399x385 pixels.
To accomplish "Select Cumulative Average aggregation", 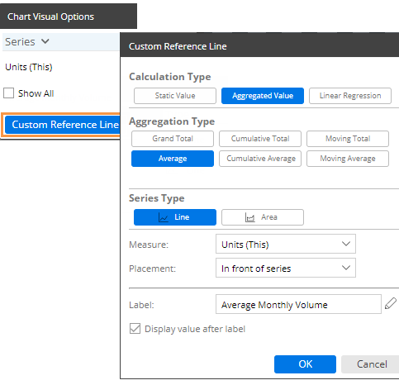I will click(x=260, y=159).
